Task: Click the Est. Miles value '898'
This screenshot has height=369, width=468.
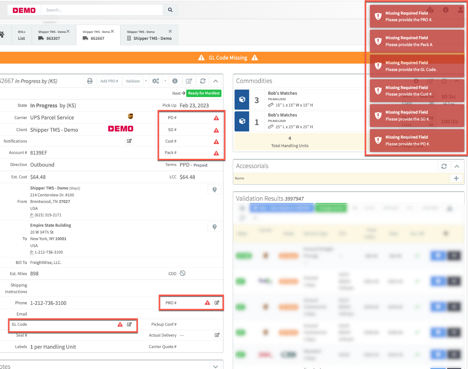Action: point(34,274)
